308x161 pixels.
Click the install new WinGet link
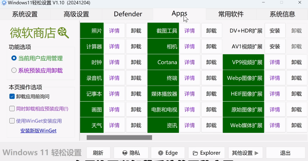(38, 131)
